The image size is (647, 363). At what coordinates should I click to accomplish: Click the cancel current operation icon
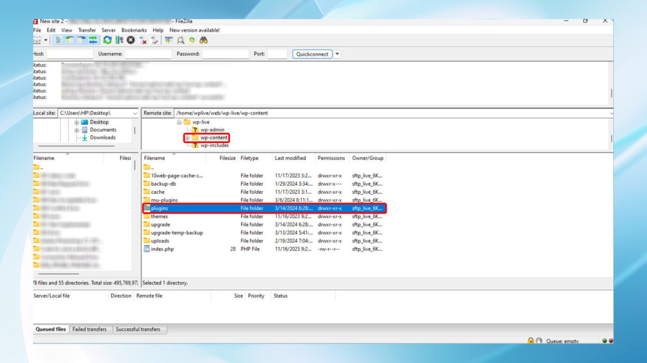(131, 40)
